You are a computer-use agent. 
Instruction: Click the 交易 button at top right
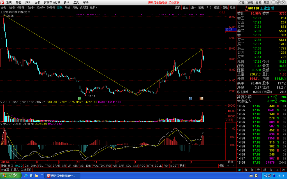pyautogui.click(x=258, y=3)
